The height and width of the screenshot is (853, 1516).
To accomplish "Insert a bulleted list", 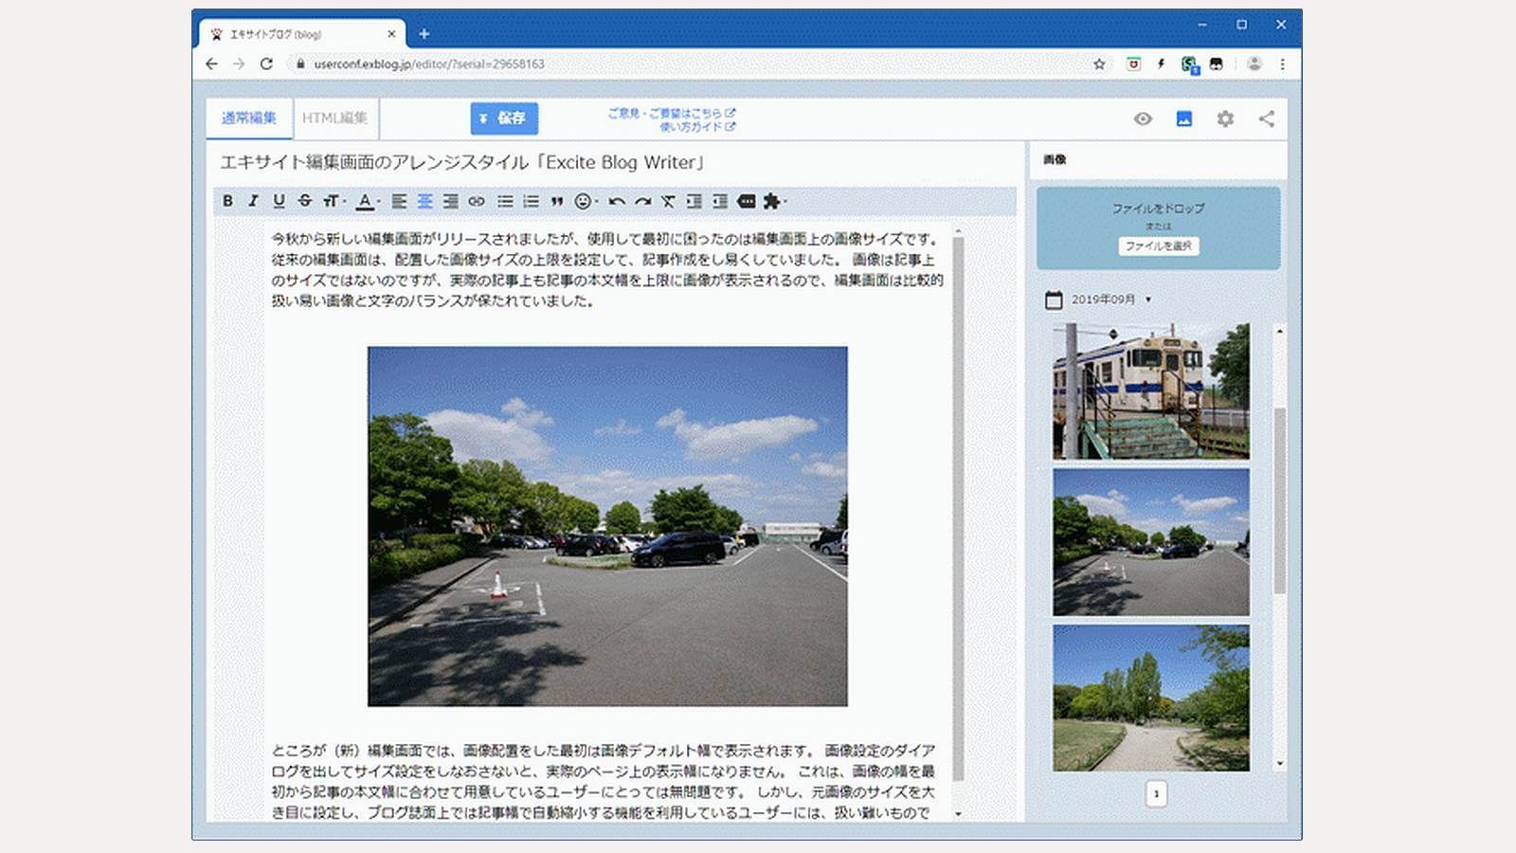I will (x=505, y=201).
